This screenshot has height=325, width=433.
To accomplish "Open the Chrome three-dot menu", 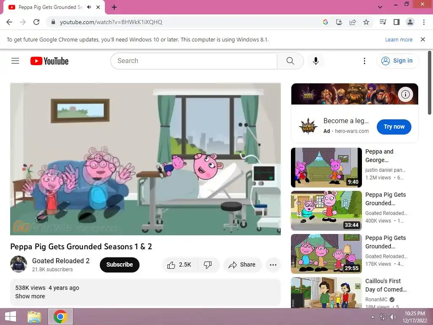I will [424, 22].
